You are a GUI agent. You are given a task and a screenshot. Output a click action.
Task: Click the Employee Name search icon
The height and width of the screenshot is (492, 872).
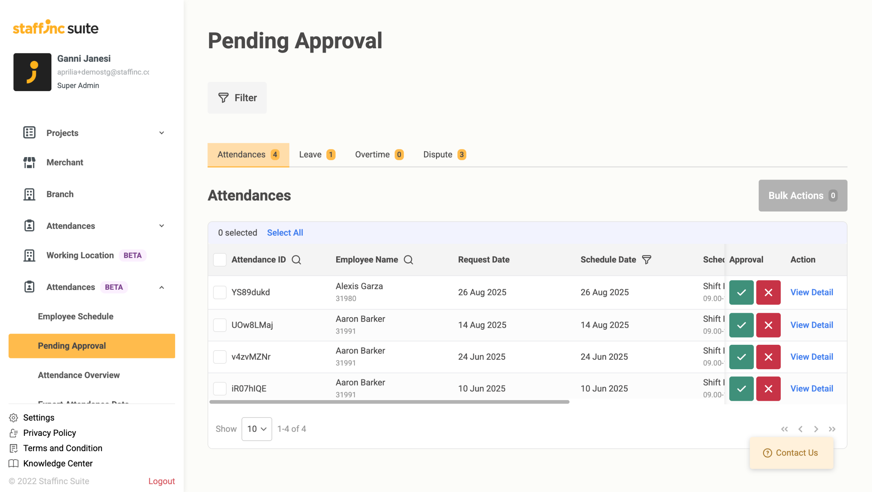click(408, 260)
